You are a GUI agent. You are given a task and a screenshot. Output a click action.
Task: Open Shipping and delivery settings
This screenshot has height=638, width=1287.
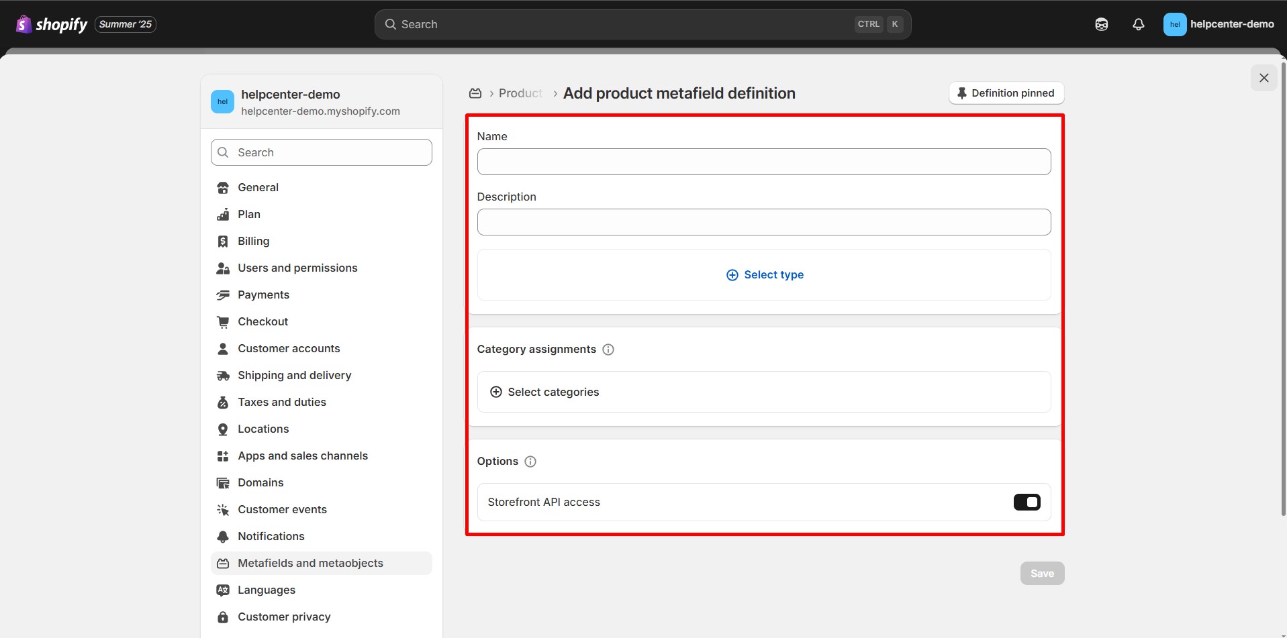tap(294, 376)
